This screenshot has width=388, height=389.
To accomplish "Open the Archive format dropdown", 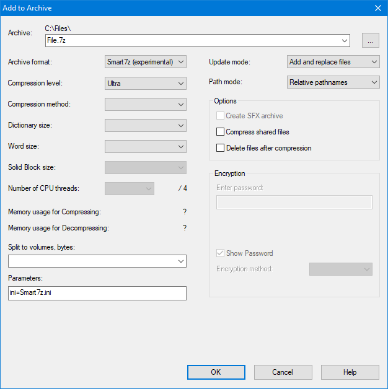I will pyautogui.click(x=146, y=62).
